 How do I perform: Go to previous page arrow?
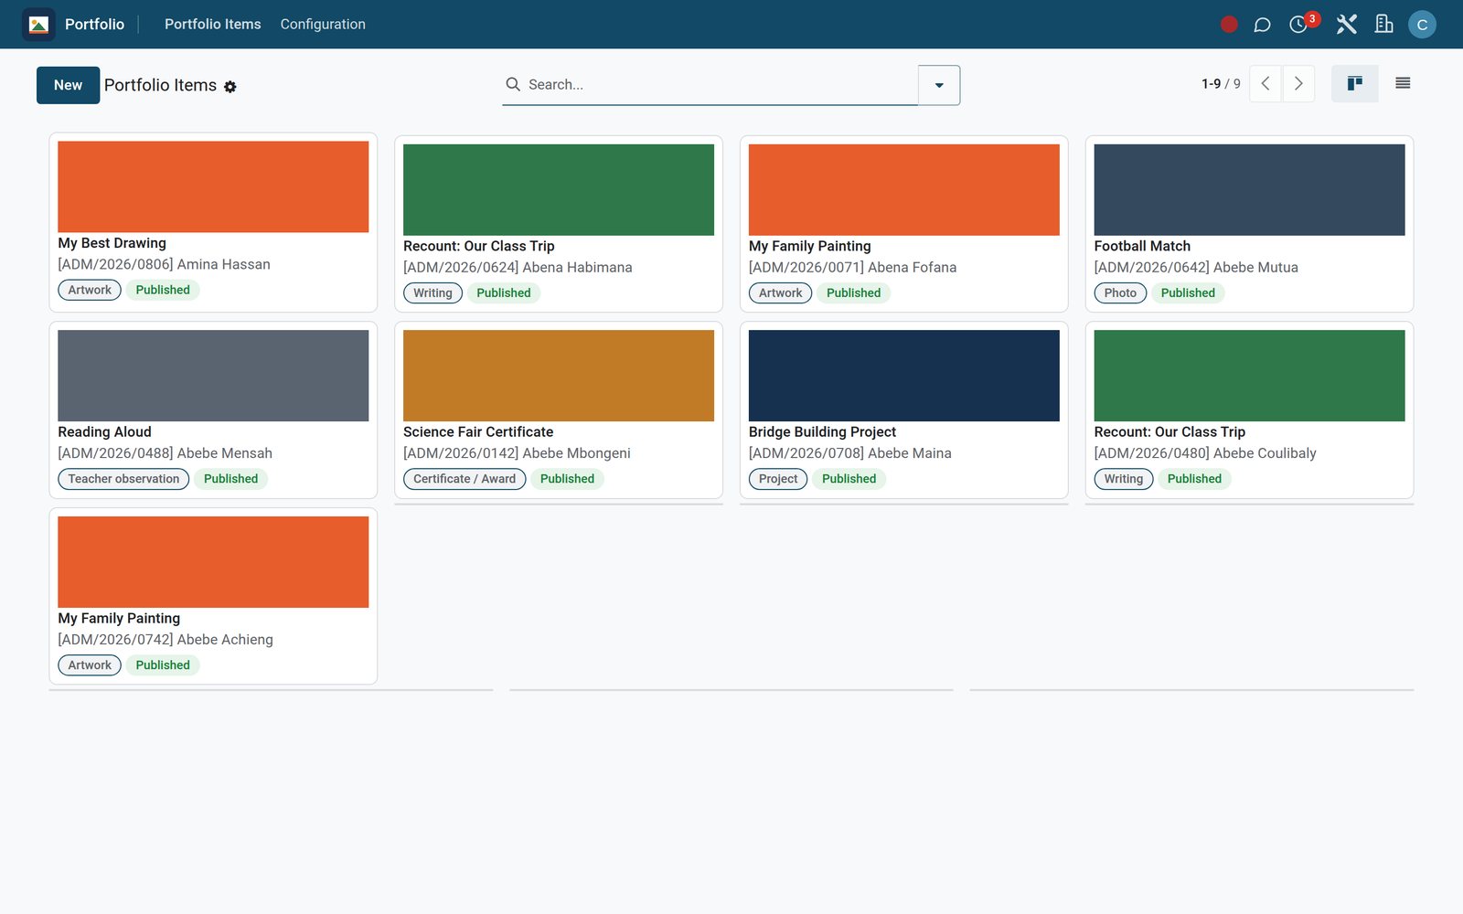1265,84
